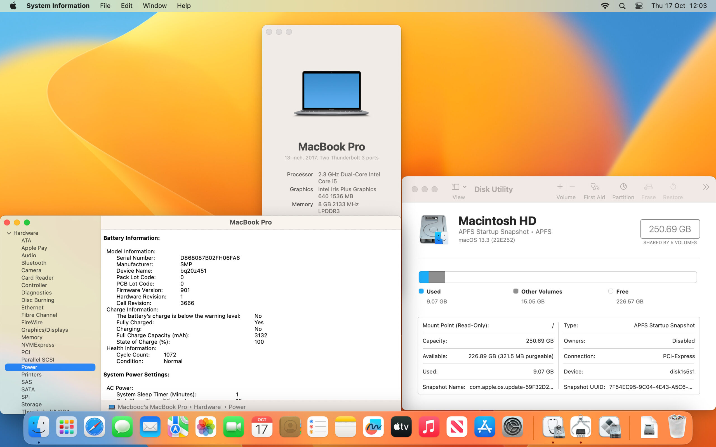Open Launchpad in the Dock

pyautogui.click(x=67, y=427)
